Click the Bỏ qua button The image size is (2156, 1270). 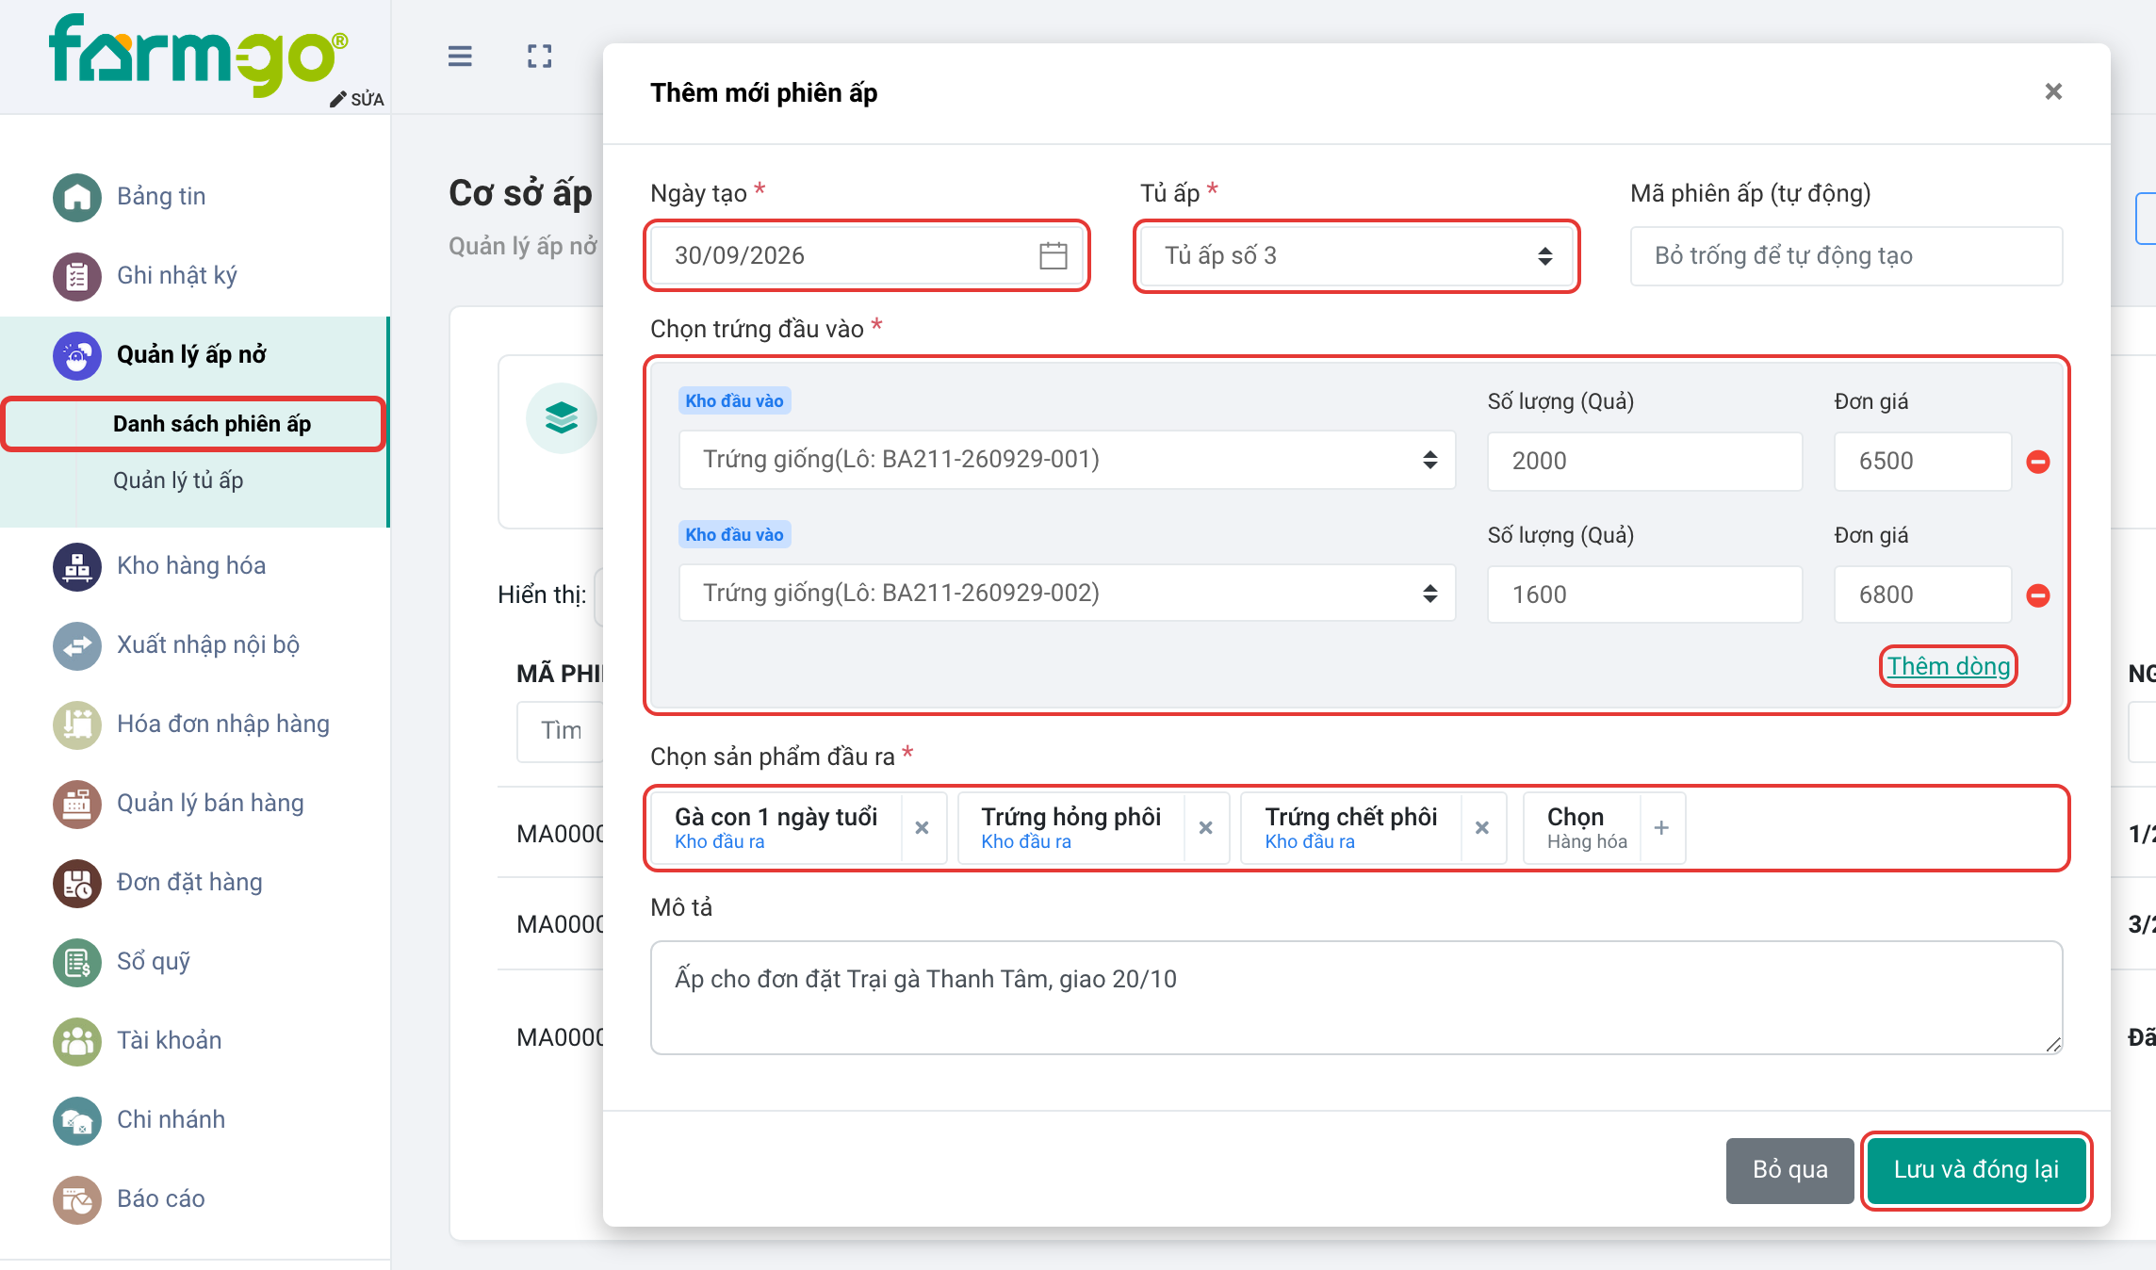[x=1789, y=1170]
